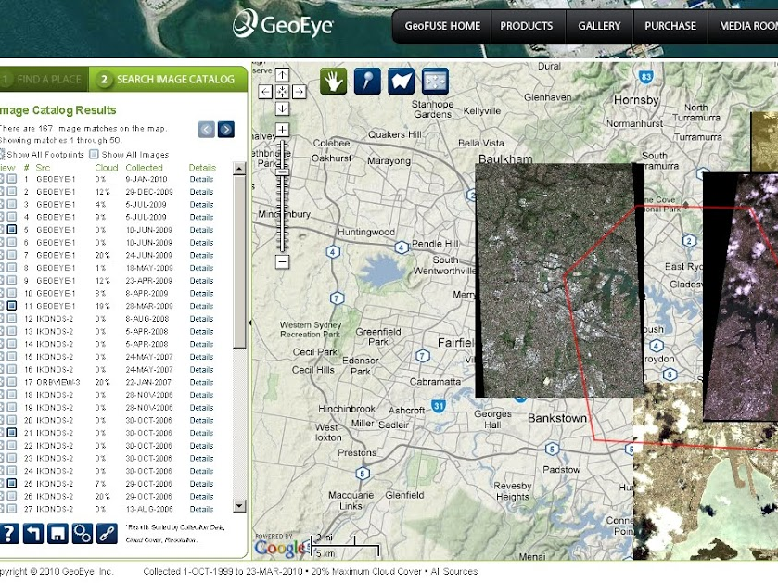
Task: Click the 22-JAN-2007 date in result 17
Action: 148,382
